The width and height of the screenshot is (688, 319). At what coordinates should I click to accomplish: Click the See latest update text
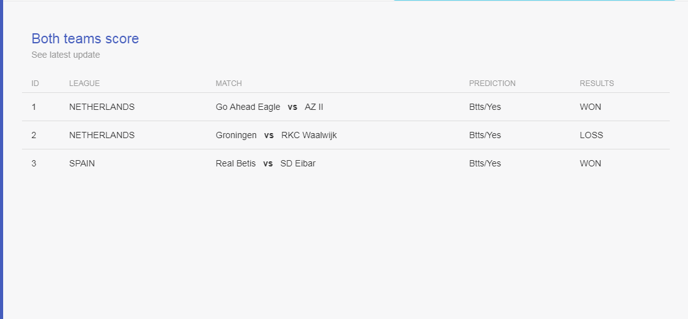[x=66, y=55]
